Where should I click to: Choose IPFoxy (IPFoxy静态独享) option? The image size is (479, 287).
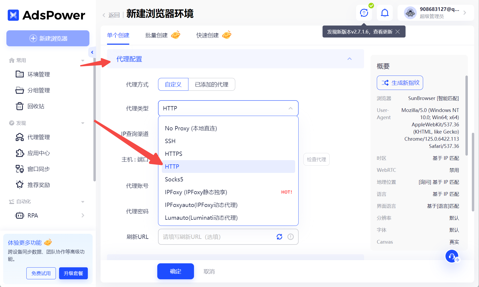pos(228,192)
